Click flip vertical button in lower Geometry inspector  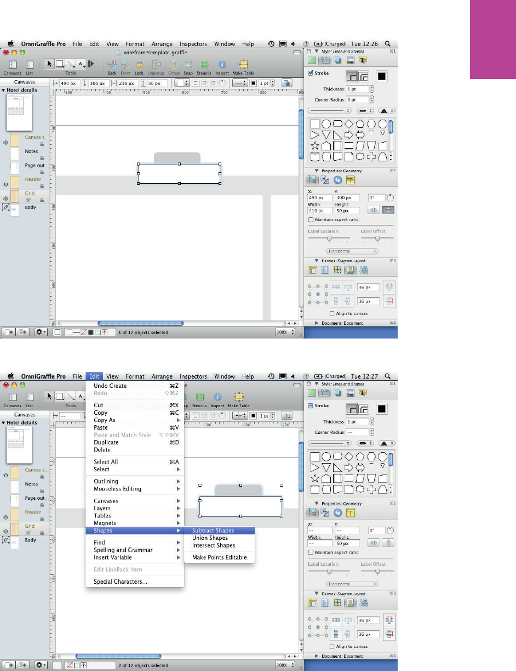click(x=388, y=543)
